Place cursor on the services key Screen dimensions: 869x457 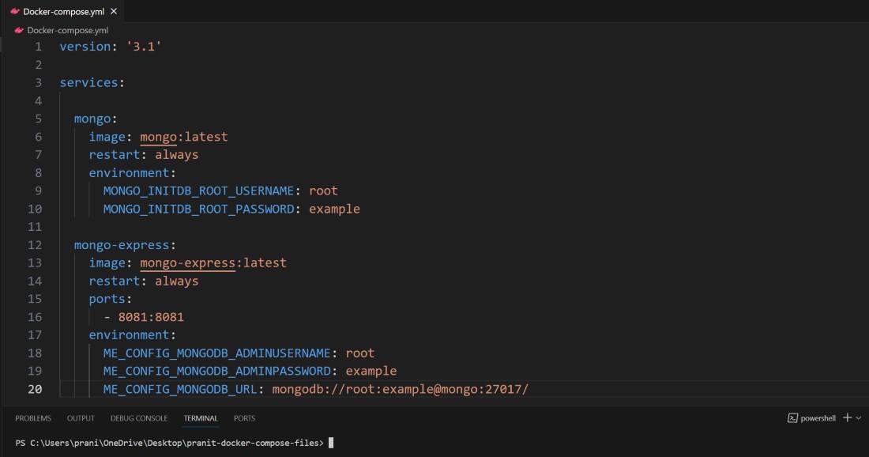88,82
